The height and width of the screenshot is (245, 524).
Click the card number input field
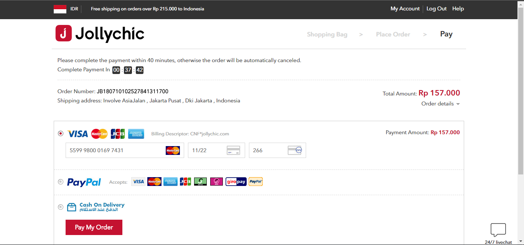coord(125,150)
